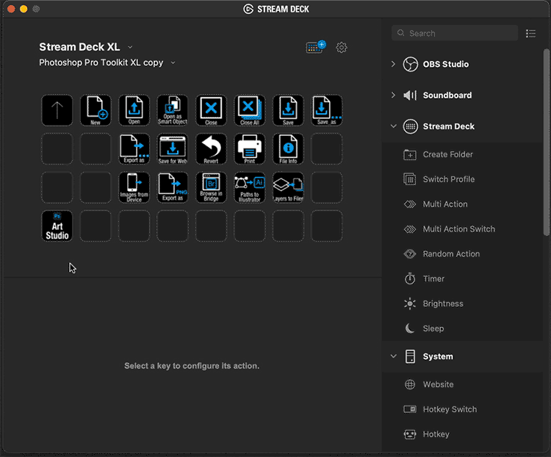Select the empty key right of Art Studio

pos(96,226)
